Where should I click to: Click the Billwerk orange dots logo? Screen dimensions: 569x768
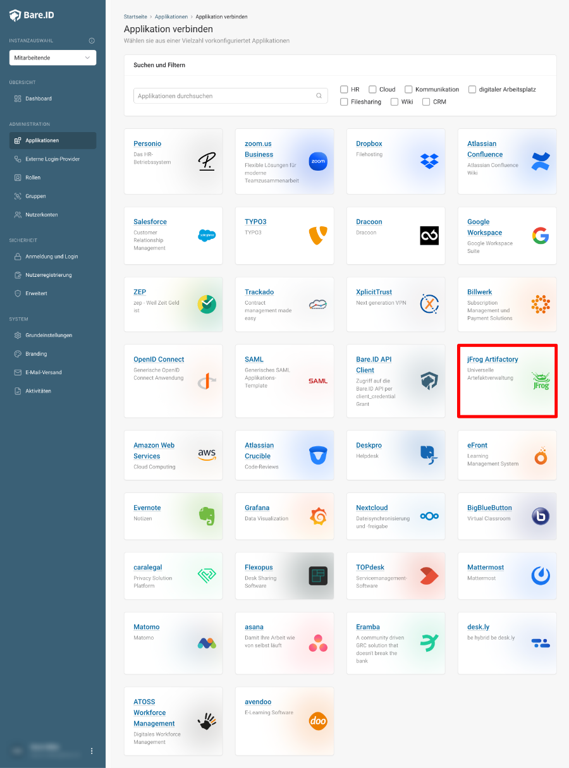click(x=541, y=304)
